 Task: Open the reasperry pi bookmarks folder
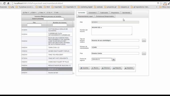click(124, 7)
